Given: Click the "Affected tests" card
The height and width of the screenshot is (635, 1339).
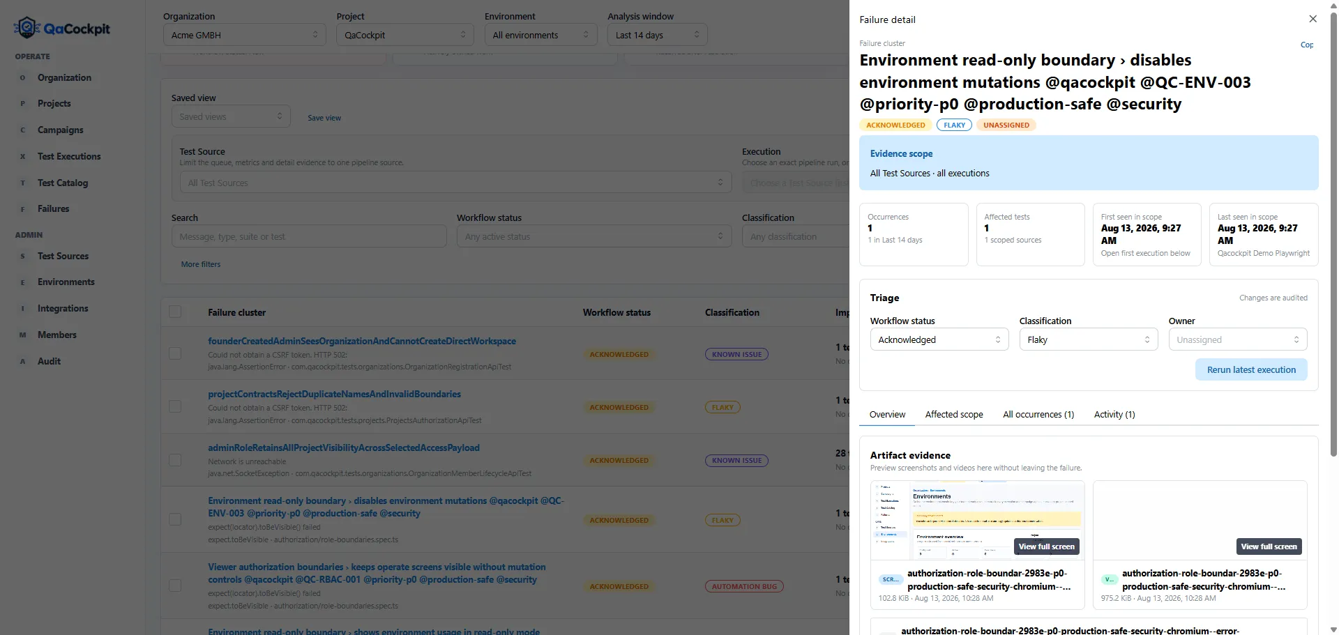Looking at the screenshot, I should [x=1030, y=234].
